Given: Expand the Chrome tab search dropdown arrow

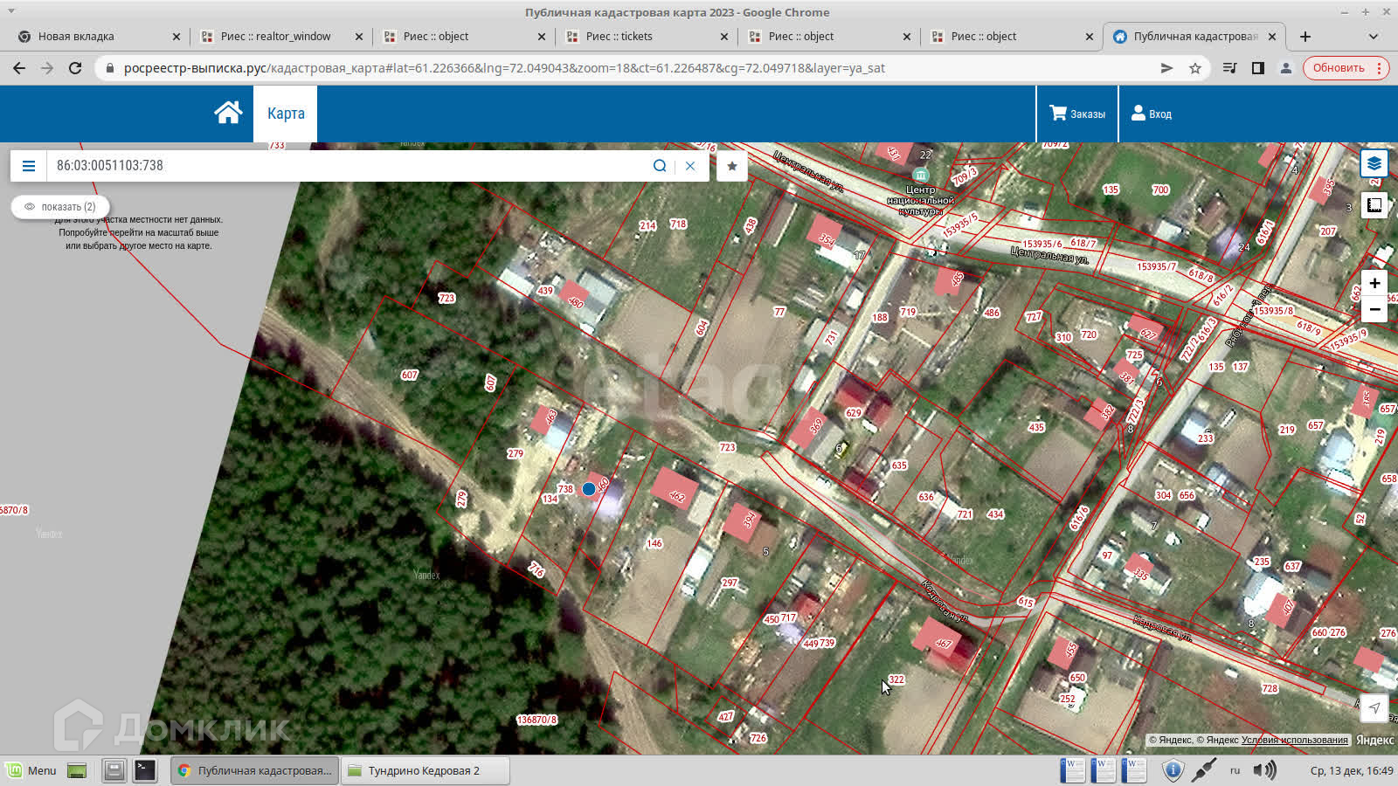Looking at the screenshot, I should coord(1373,37).
